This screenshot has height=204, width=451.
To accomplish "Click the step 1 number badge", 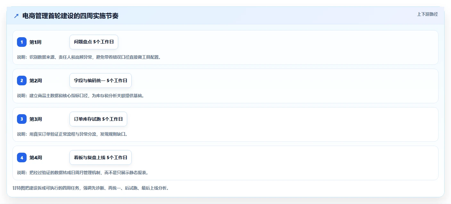I will pyautogui.click(x=22, y=42).
